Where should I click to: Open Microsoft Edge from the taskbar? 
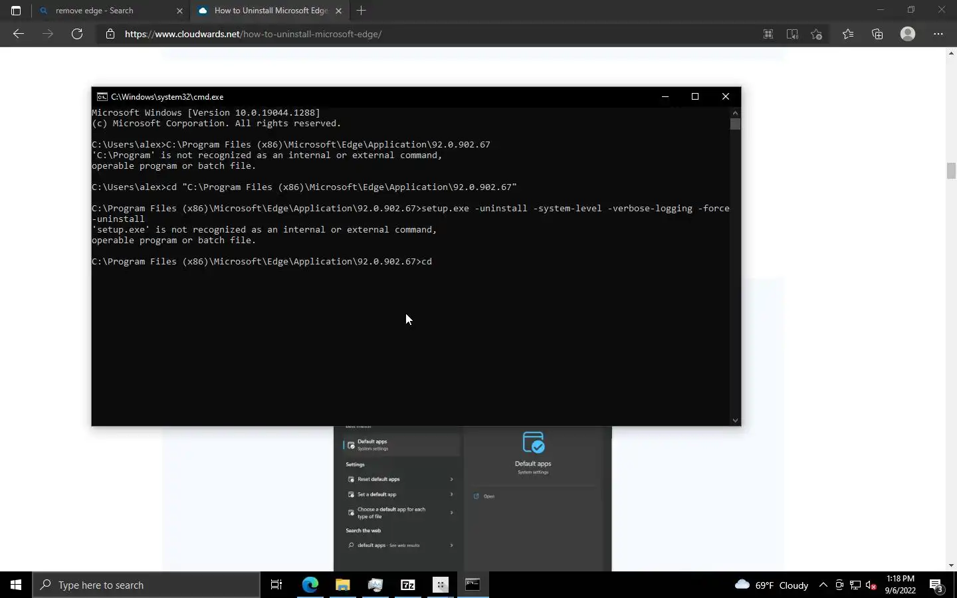[x=310, y=585]
